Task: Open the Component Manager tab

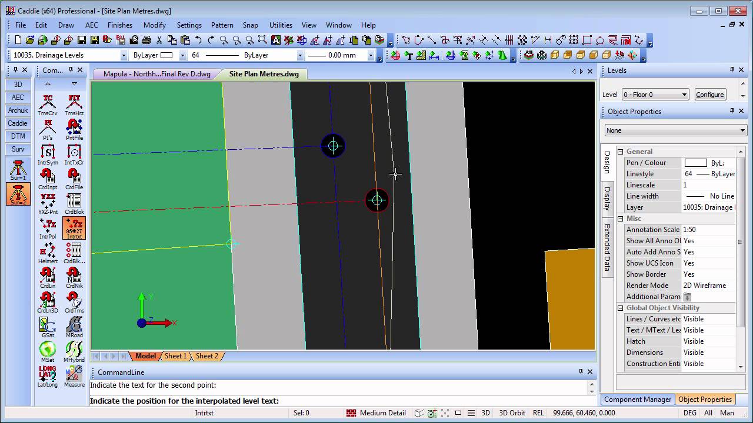Action: 638,399
